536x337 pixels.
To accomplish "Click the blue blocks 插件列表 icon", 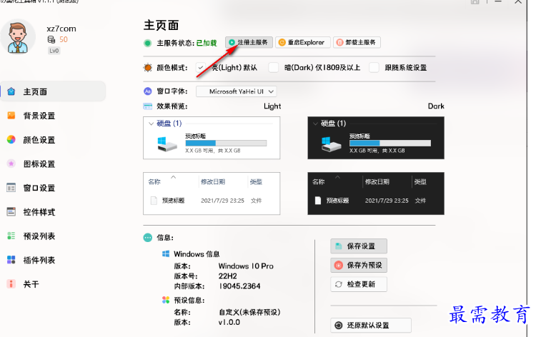I will point(11,260).
